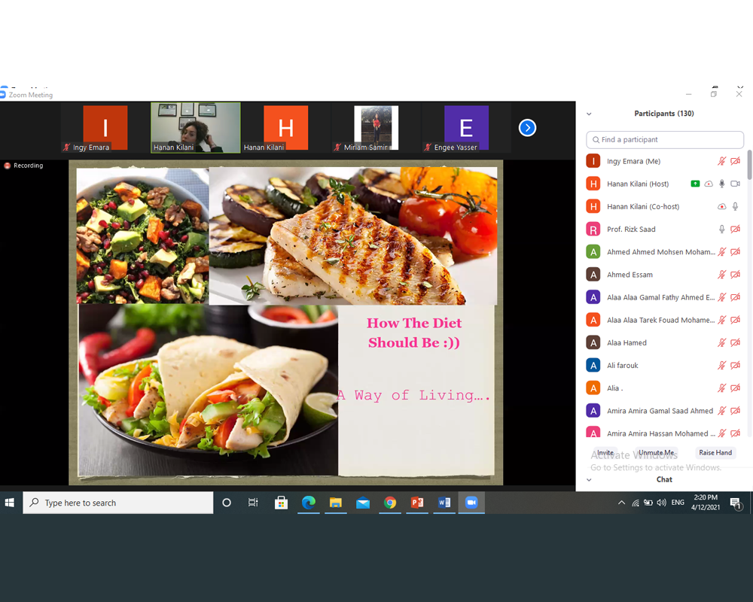Open Microsoft Word from the taskbar
Viewport: 753px width, 602px height.
444,503
